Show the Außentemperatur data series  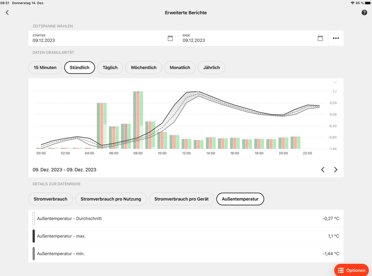click(x=240, y=199)
